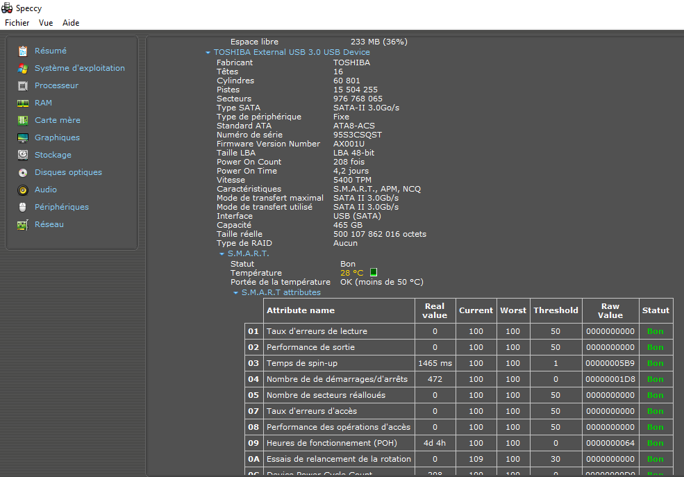Click the green temperature tray icon next to 28 °C

point(374,272)
